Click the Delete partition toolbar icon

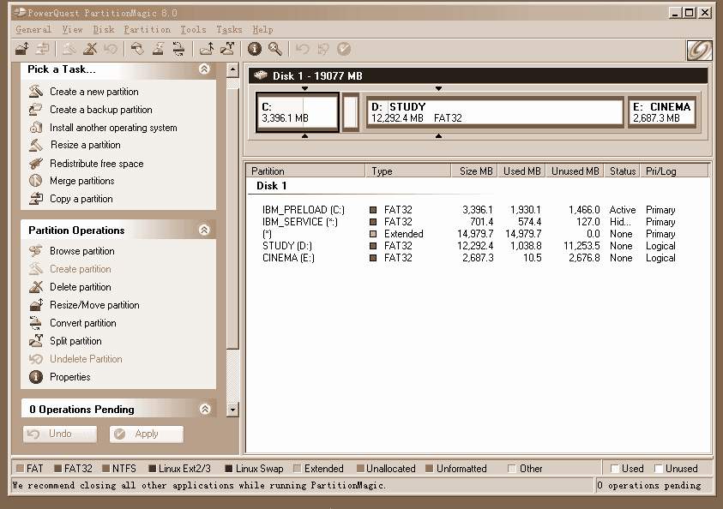[90, 48]
